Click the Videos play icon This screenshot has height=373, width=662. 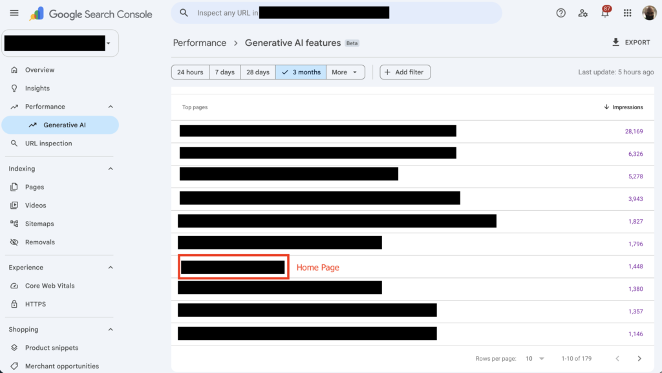point(14,205)
